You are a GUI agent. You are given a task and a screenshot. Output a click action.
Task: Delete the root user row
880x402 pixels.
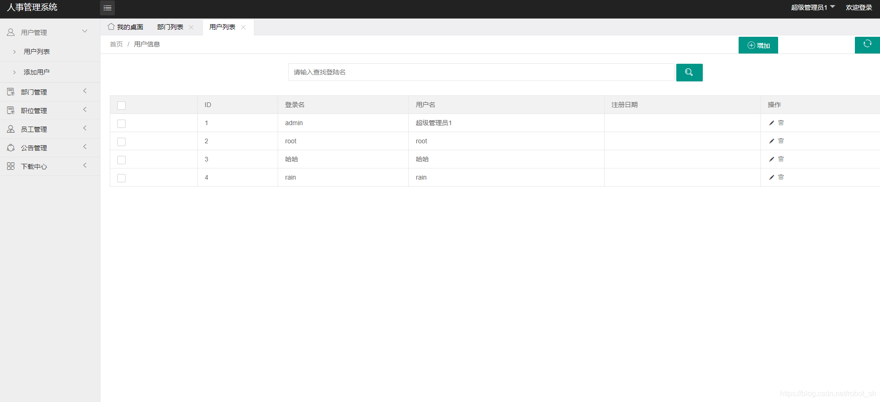(x=781, y=141)
